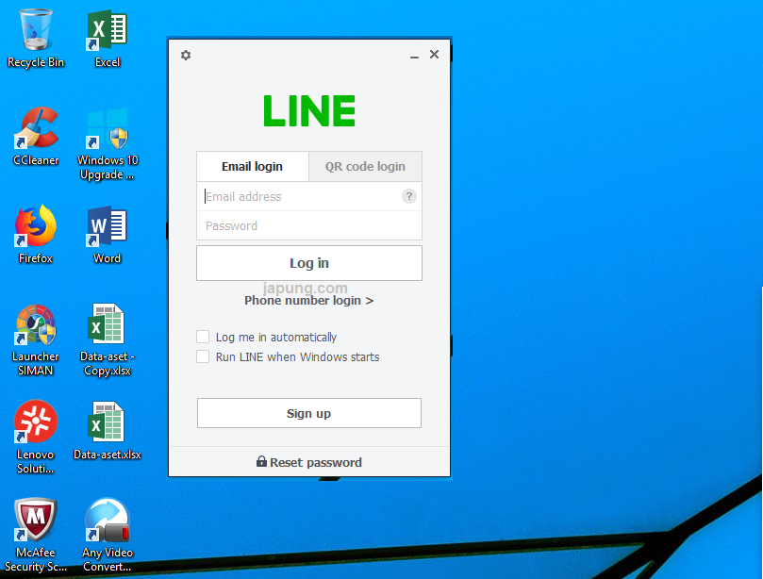This screenshot has width=763, height=579.
Task: Enable Log me in automatically checkbox
Action: click(x=203, y=337)
